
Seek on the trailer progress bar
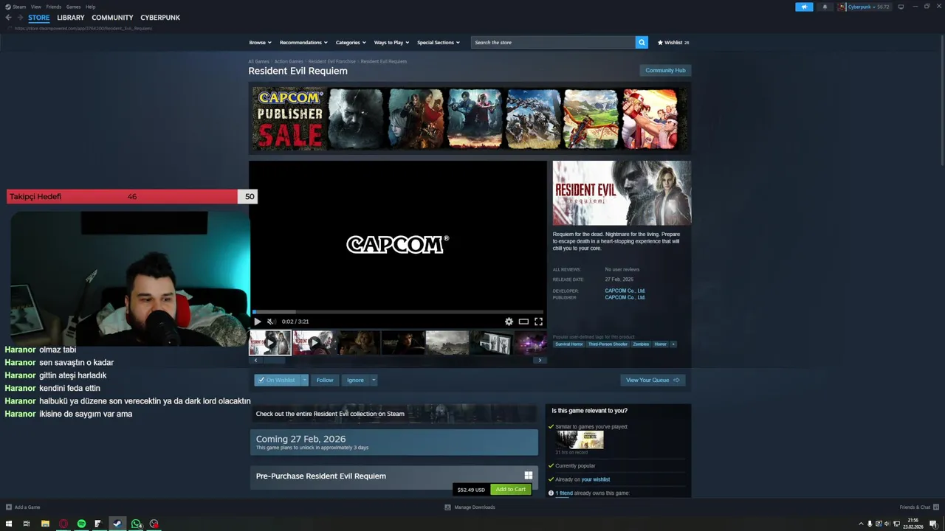click(x=398, y=312)
